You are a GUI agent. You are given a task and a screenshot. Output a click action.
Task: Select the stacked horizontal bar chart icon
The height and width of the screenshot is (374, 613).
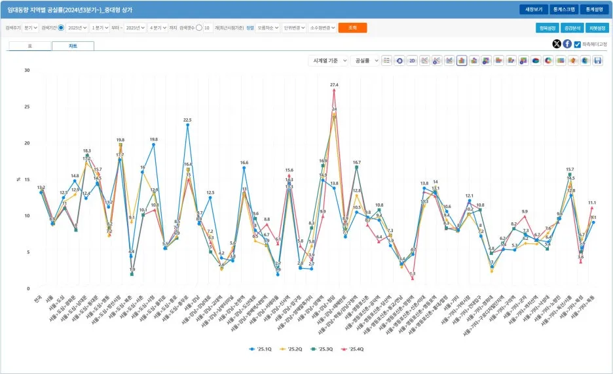click(x=511, y=61)
